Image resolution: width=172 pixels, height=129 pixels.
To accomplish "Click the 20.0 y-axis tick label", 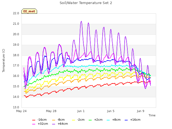I will (x=16, y=34).
